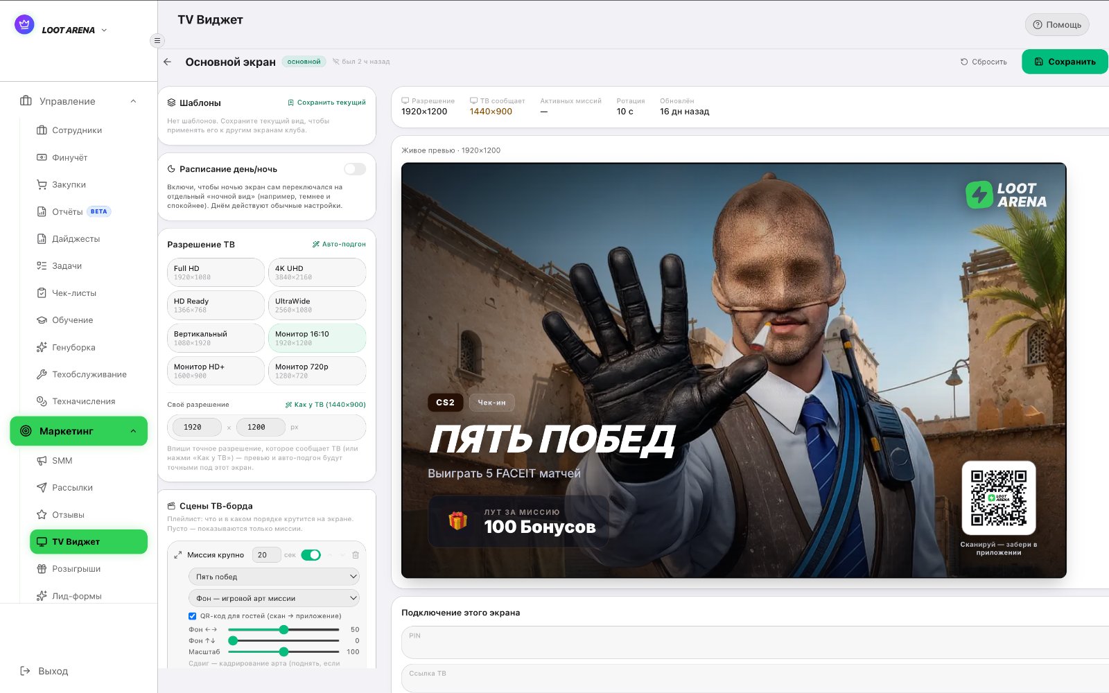Toggle the Расписание день/ночь switch
This screenshot has height=693, width=1109.
click(355, 169)
